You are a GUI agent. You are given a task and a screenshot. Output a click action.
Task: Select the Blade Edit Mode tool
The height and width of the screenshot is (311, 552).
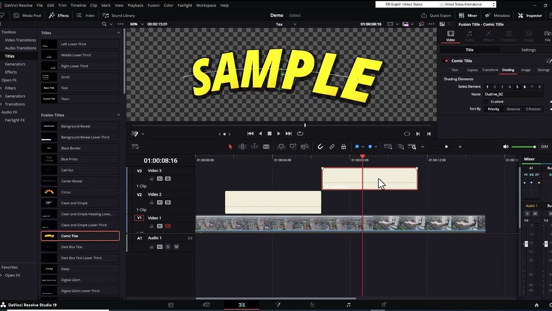(266, 147)
